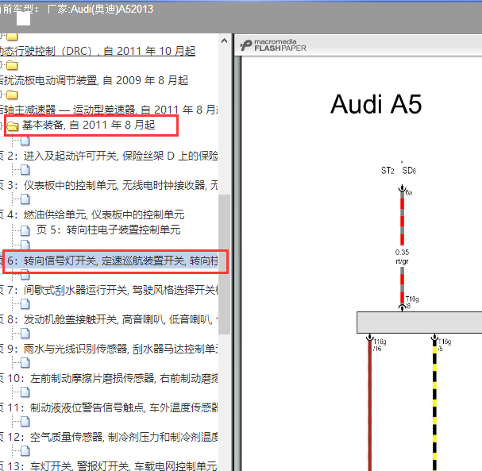Click page icon above 页 8 entry
The width and height of the screenshot is (482, 471).
pyautogui.click(x=25, y=304)
